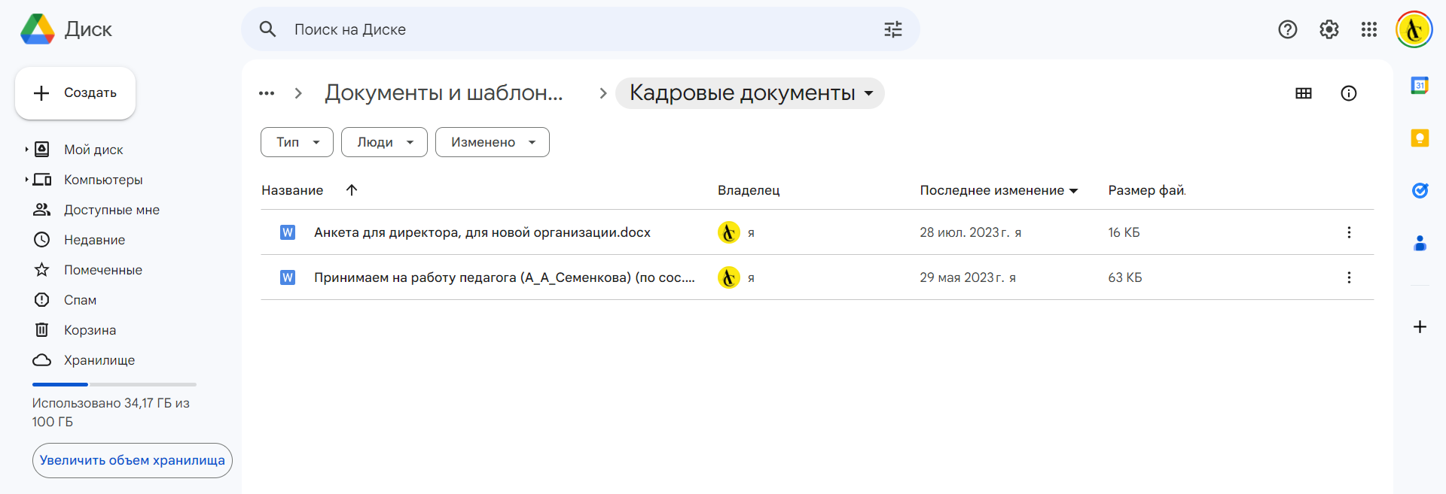Screen dimensions: 1446x494
Task: Open the advanced search filter options icon
Action: 892,29
